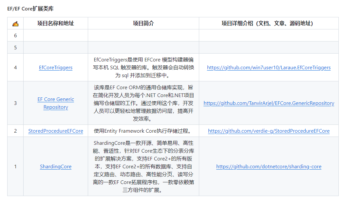The width and height of the screenshot is (343, 199).
Task: Select row number 5 cell
Action: [15, 47]
